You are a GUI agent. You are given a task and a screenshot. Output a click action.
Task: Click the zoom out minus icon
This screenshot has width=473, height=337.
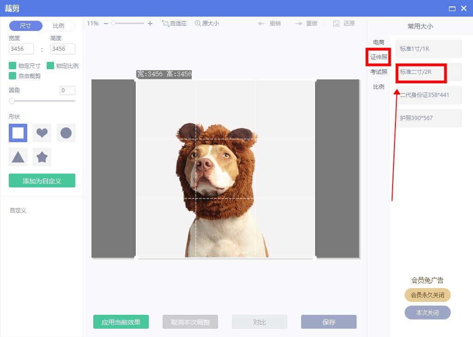106,24
